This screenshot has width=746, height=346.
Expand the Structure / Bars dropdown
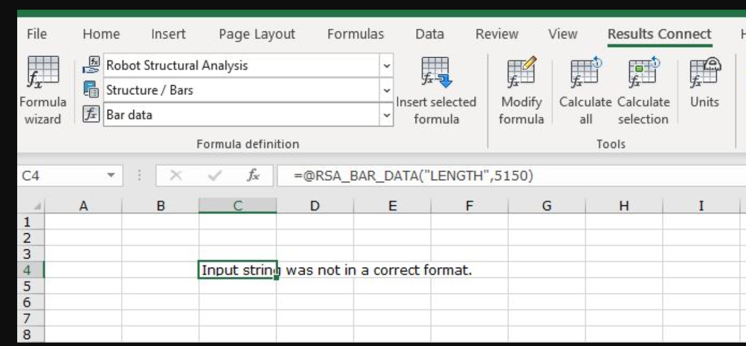click(x=387, y=90)
